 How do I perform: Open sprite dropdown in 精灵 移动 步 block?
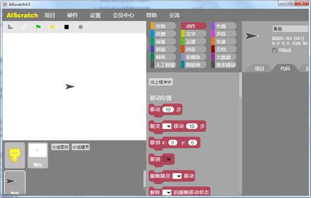click(167, 126)
